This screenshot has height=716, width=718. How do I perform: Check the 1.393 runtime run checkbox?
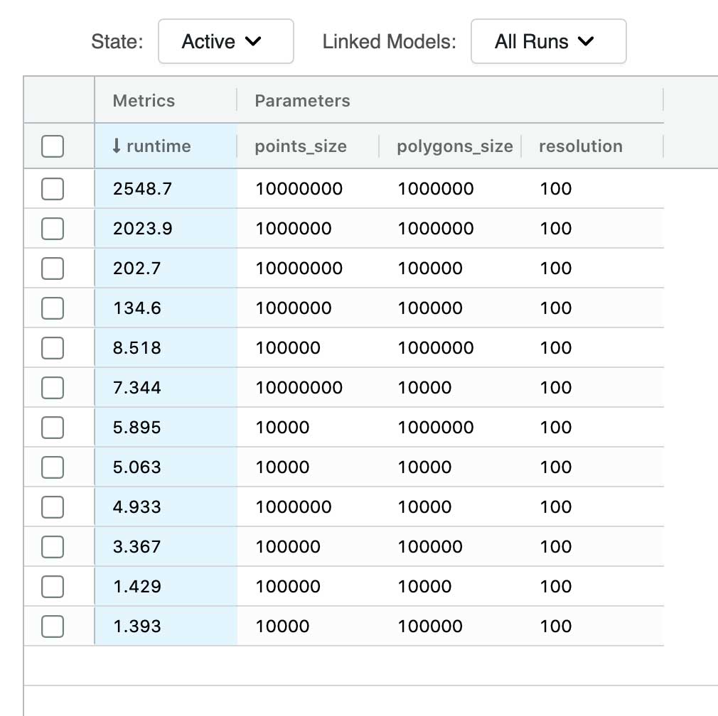click(x=53, y=626)
